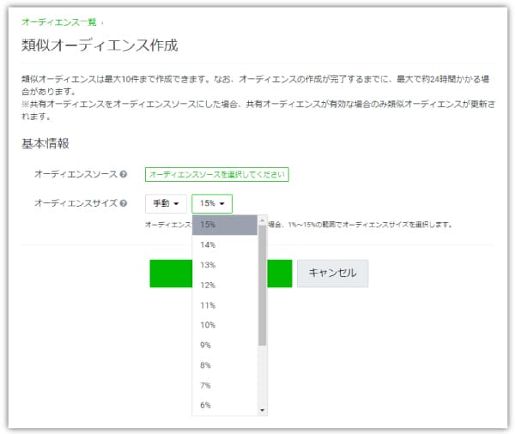The image size is (515, 434).
Task: Click scrollbar up arrow in percent list
Action: (x=262, y=220)
